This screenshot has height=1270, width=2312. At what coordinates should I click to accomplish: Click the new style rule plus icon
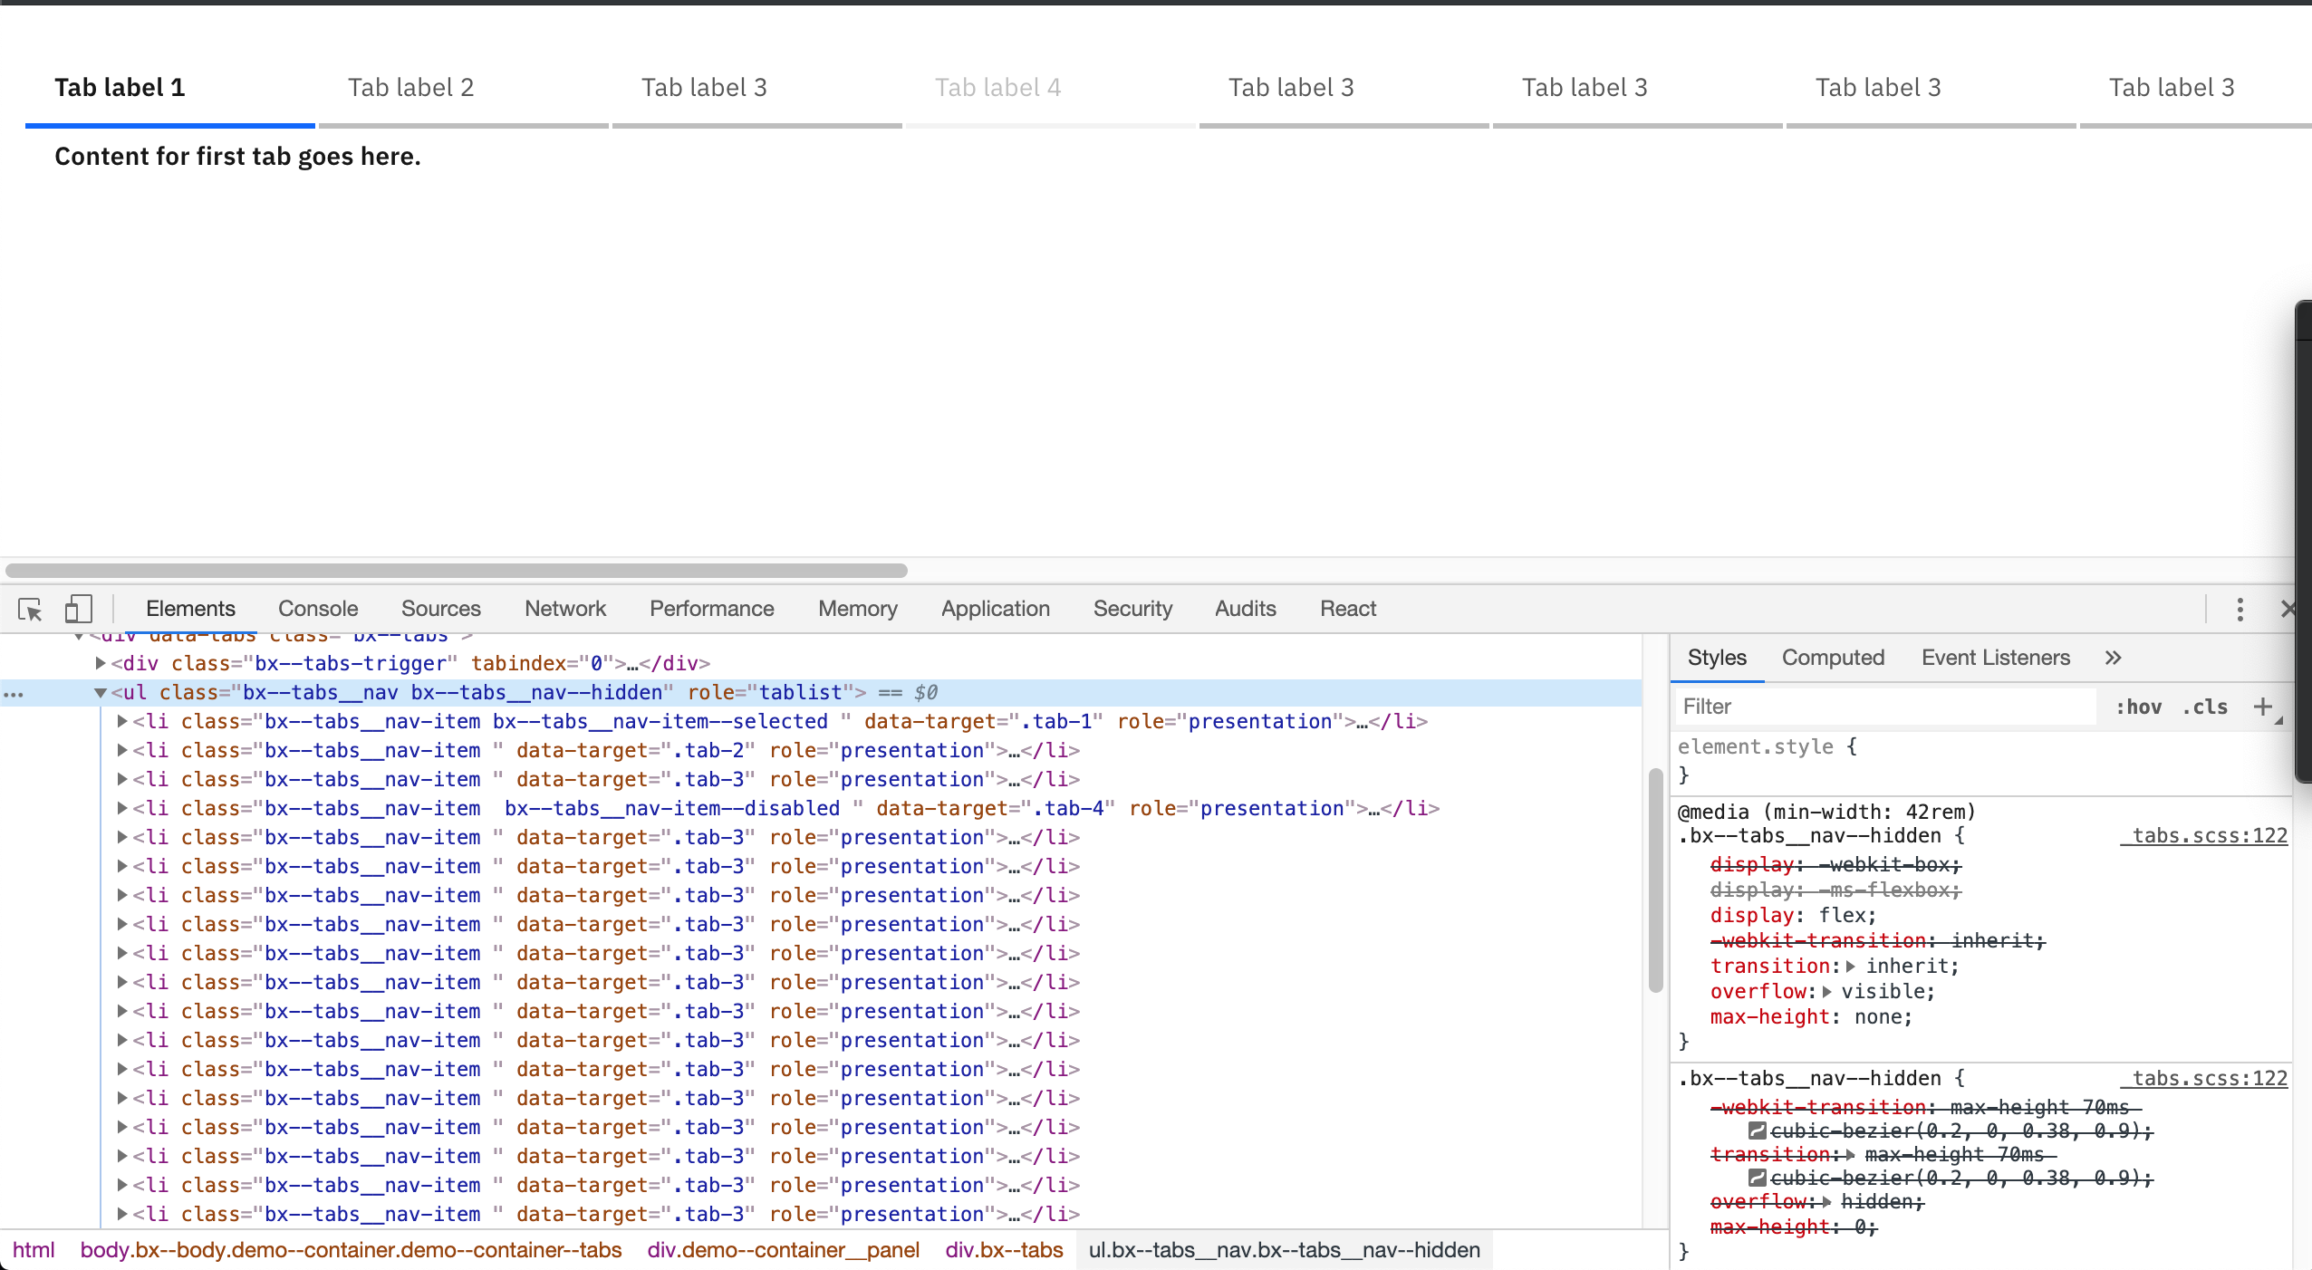[2265, 706]
